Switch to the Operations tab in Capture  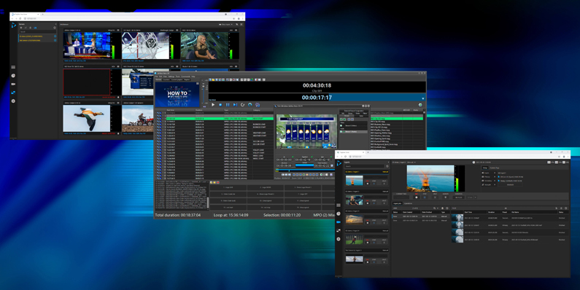(408, 203)
